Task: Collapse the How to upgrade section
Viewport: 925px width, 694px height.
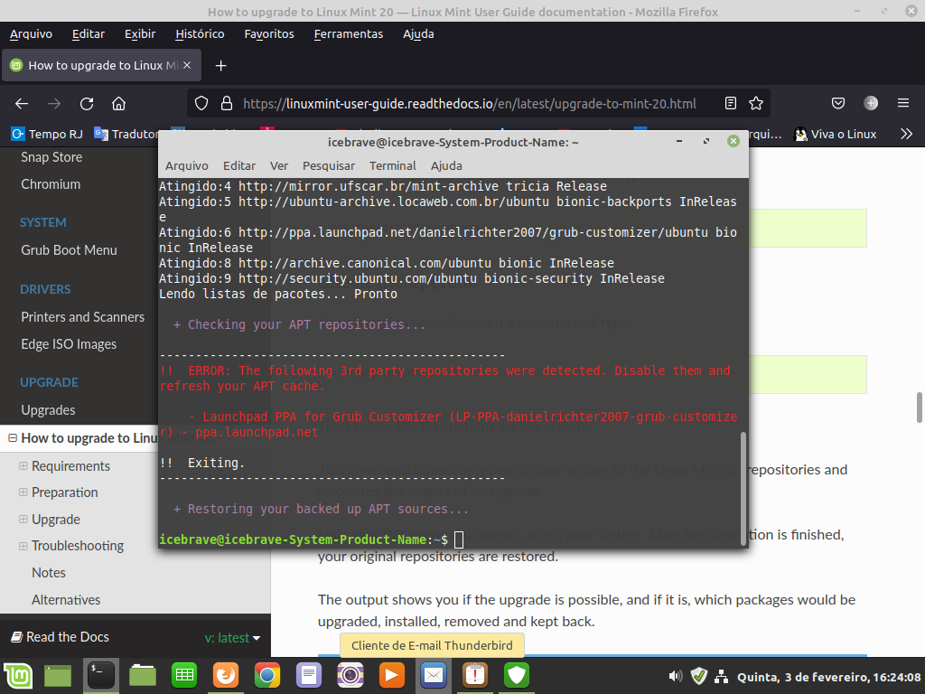Action: [13, 438]
